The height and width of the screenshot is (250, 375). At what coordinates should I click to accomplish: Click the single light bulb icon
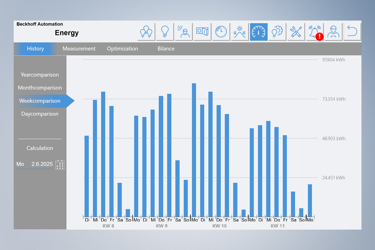point(165,32)
